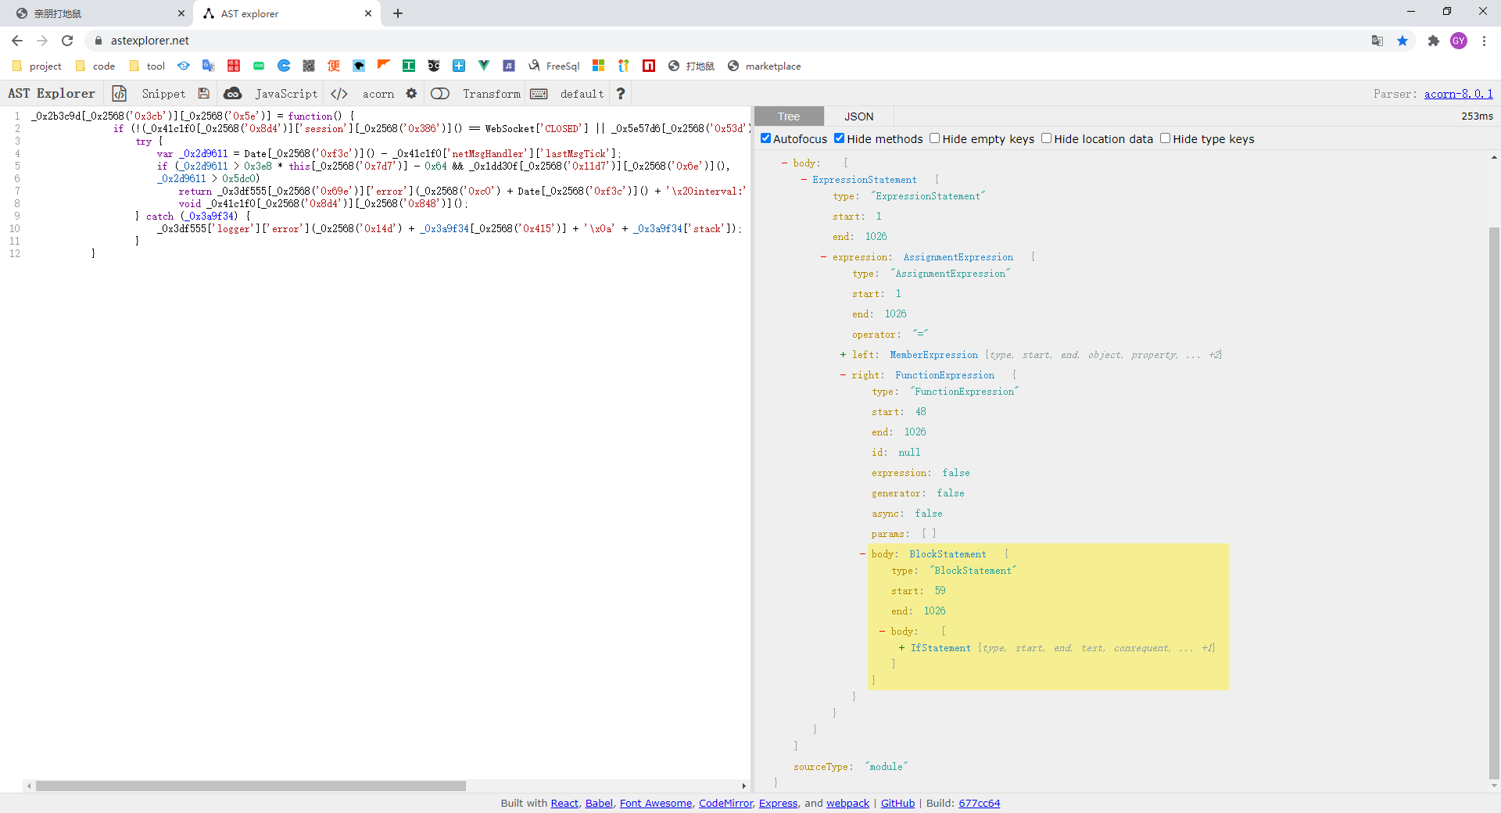Image resolution: width=1501 pixels, height=813 pixels.
Task: Open the JavaScript language menu
Action: [x=286, y=94]
